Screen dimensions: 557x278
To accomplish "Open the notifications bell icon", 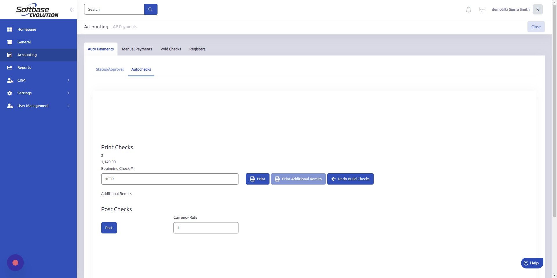I will (x=468, y=9).
